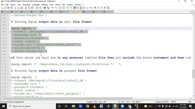
Task: Start macro recording with the red Record icon
Action: pyautogui.click(x=95, y=8)
